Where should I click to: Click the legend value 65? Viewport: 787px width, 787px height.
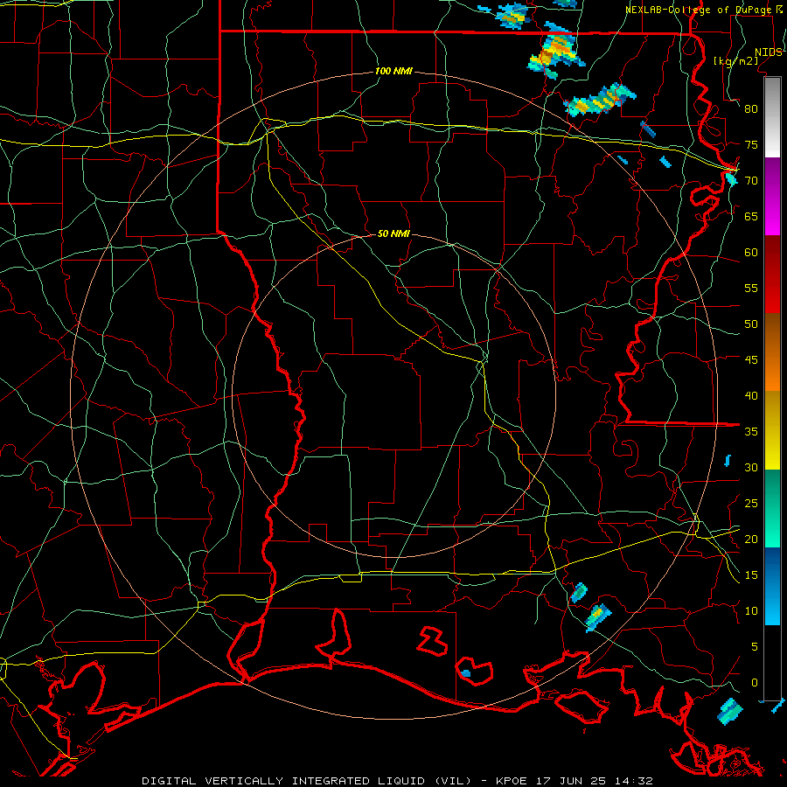[751, 216]
